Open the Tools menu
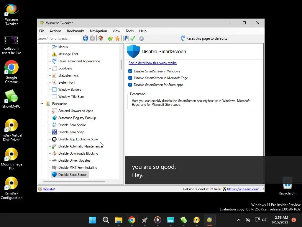This screenshot has width=302, height=227. point(130,31)
